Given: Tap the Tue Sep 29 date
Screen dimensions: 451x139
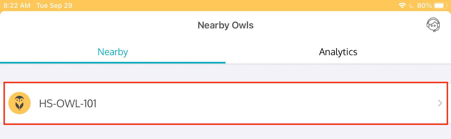Looking at the screenshot, I should coord(54,6).
